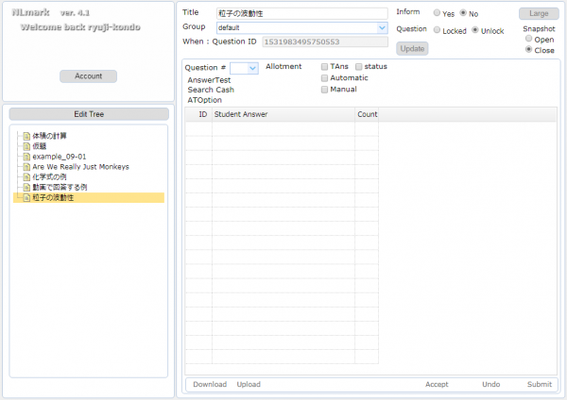Image resolution: width=567 pixels, height=400 pixels.
Task: Click the document icon beside 仮題
Action: pos(26,146)
